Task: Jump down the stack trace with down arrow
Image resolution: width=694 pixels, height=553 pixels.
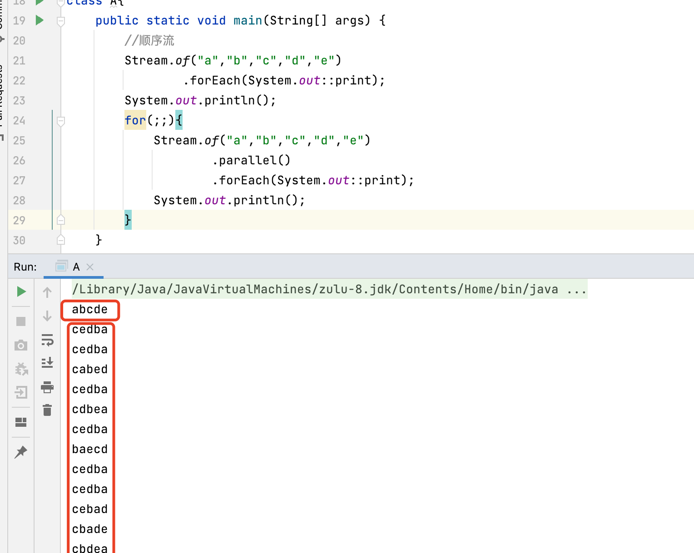Action: click(47, 316)
